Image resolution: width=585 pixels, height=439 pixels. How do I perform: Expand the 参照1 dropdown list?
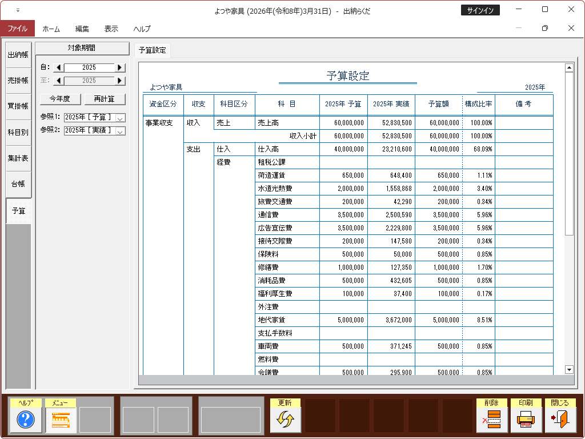(x=120, y=118)
